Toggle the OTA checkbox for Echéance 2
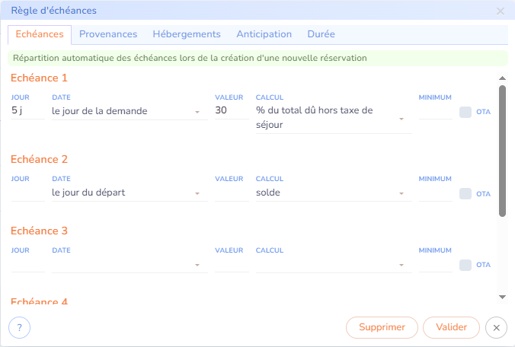The height and width of the screenshot is (347, 515). click(x=465, y=193)
